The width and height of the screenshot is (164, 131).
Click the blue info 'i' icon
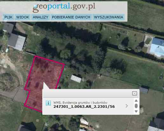48,103
